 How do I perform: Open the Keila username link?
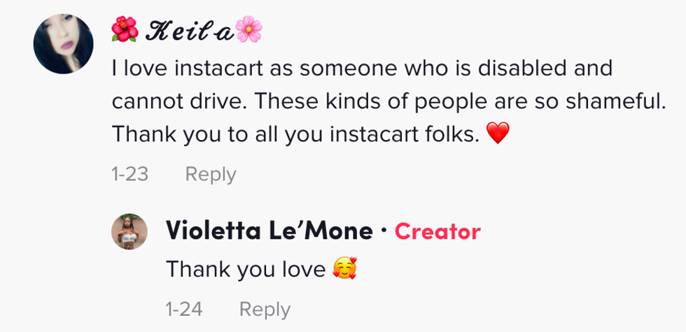pyautogui.click(x=187, y=29)
